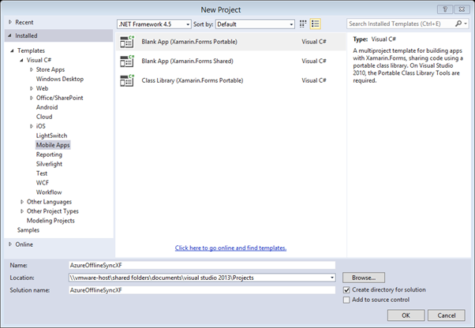
Task: Expand Other Languages node
Action: [x=22, y=202]
